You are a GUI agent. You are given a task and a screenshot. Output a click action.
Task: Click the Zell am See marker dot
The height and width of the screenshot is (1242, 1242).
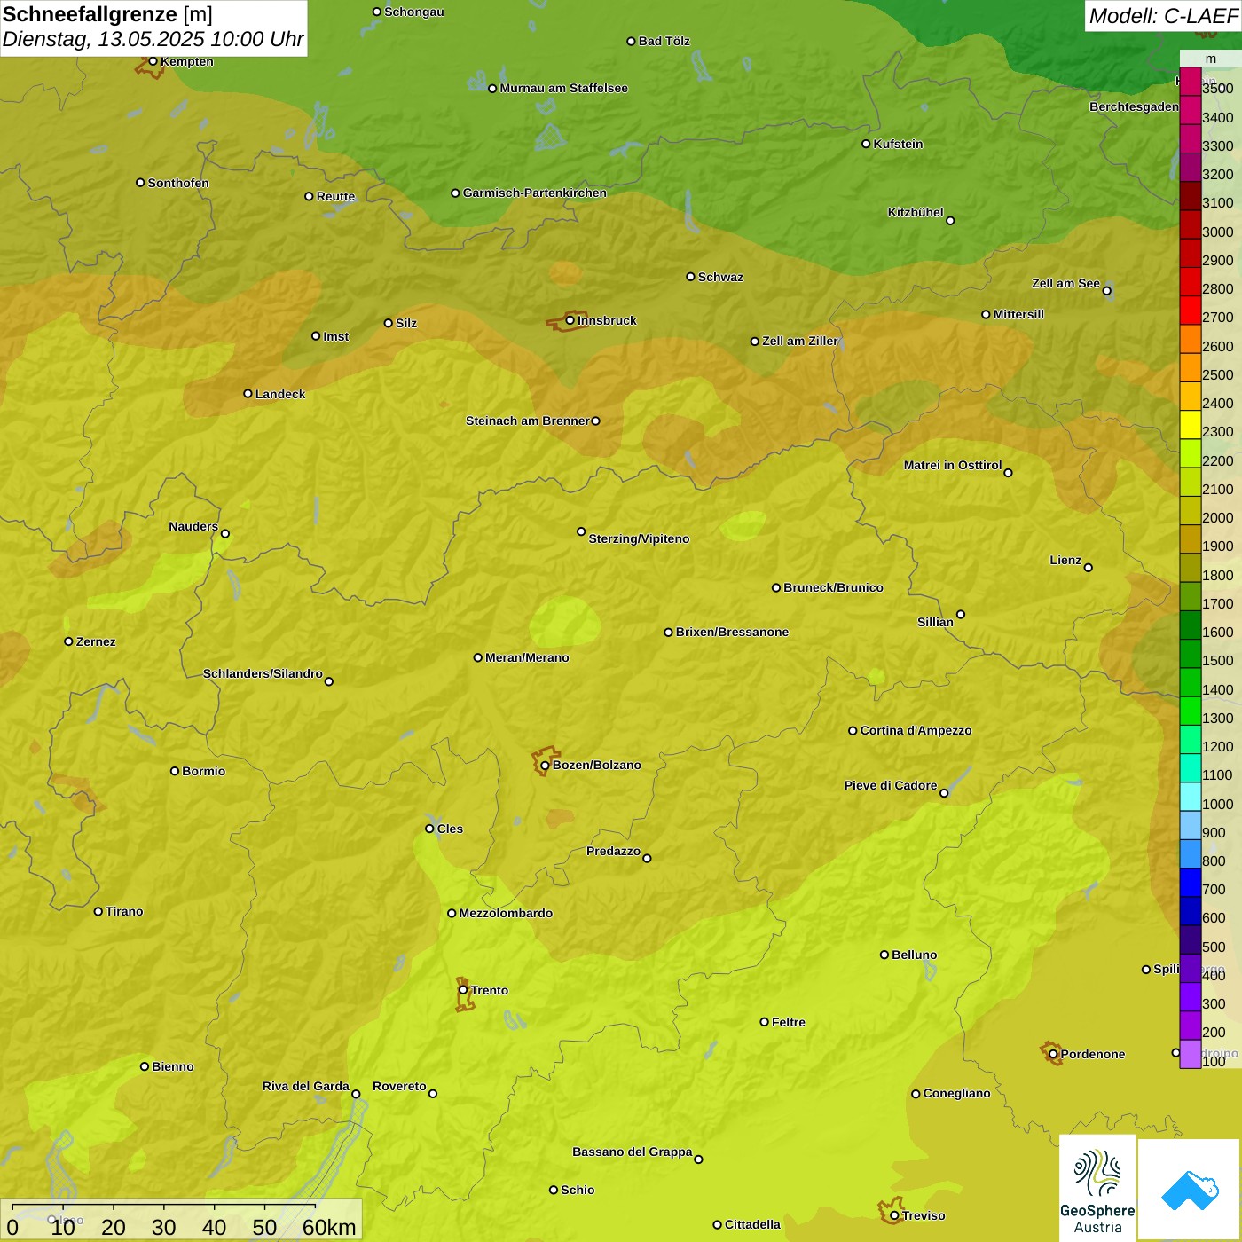(x=1106, y=290)
